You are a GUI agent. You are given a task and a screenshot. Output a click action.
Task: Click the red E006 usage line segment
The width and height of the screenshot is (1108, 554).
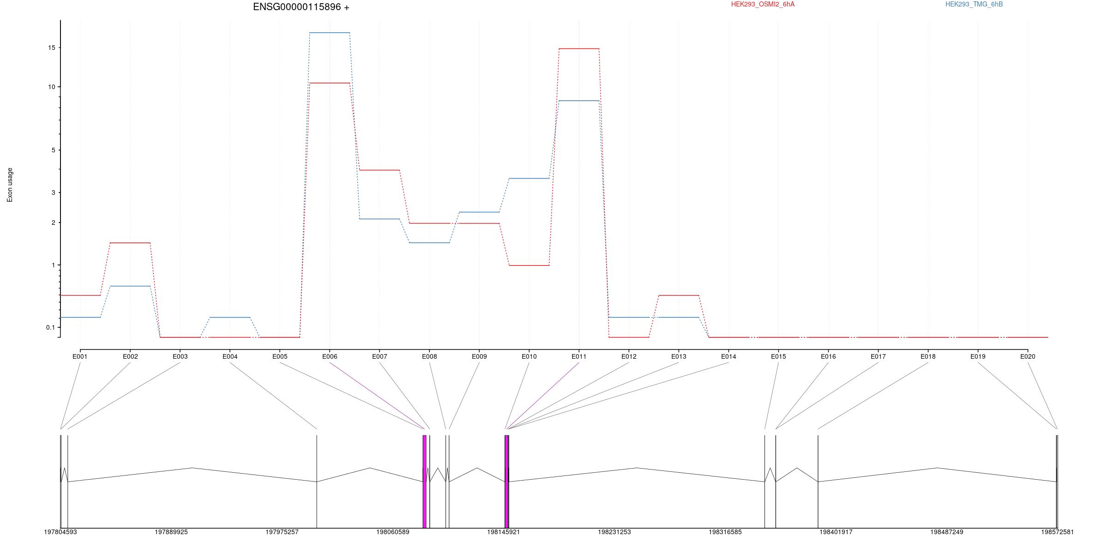[330, 83]
